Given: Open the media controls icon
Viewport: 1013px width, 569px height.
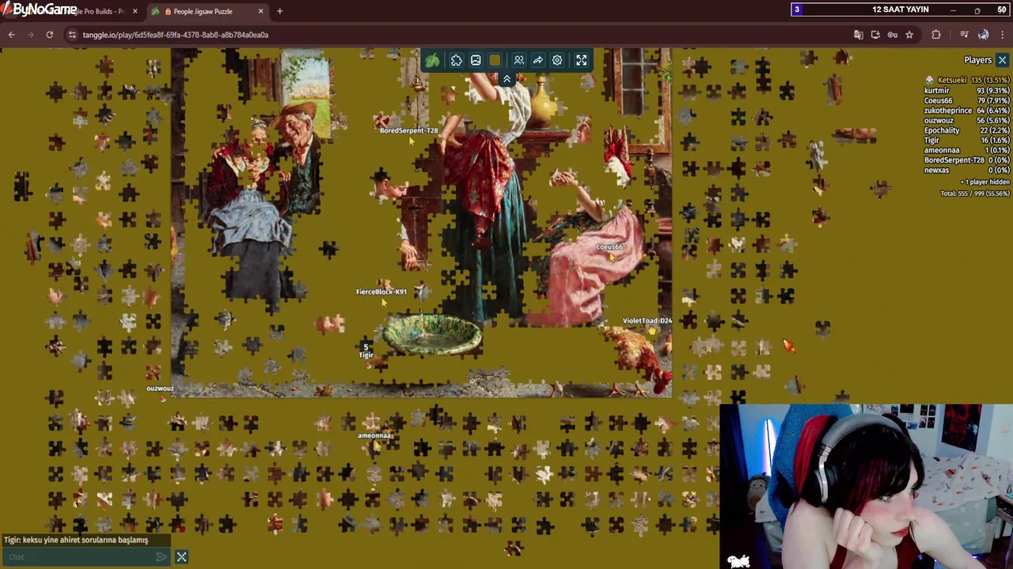Looking at the screenshot, I should click(964, 35).
